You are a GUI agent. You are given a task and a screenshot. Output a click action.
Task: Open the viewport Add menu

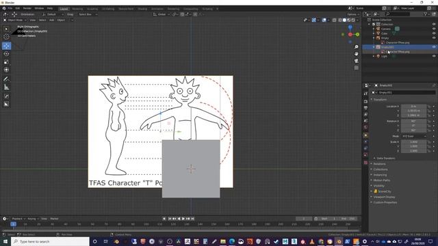pyautogui.click(x=52, y=20)
